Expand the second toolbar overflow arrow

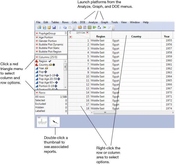113,29
